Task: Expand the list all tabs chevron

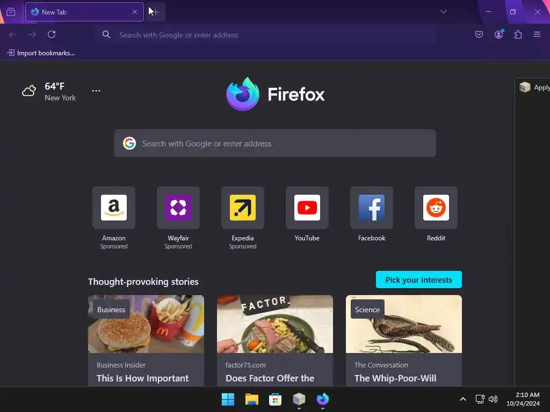Action: click(443, 12)
